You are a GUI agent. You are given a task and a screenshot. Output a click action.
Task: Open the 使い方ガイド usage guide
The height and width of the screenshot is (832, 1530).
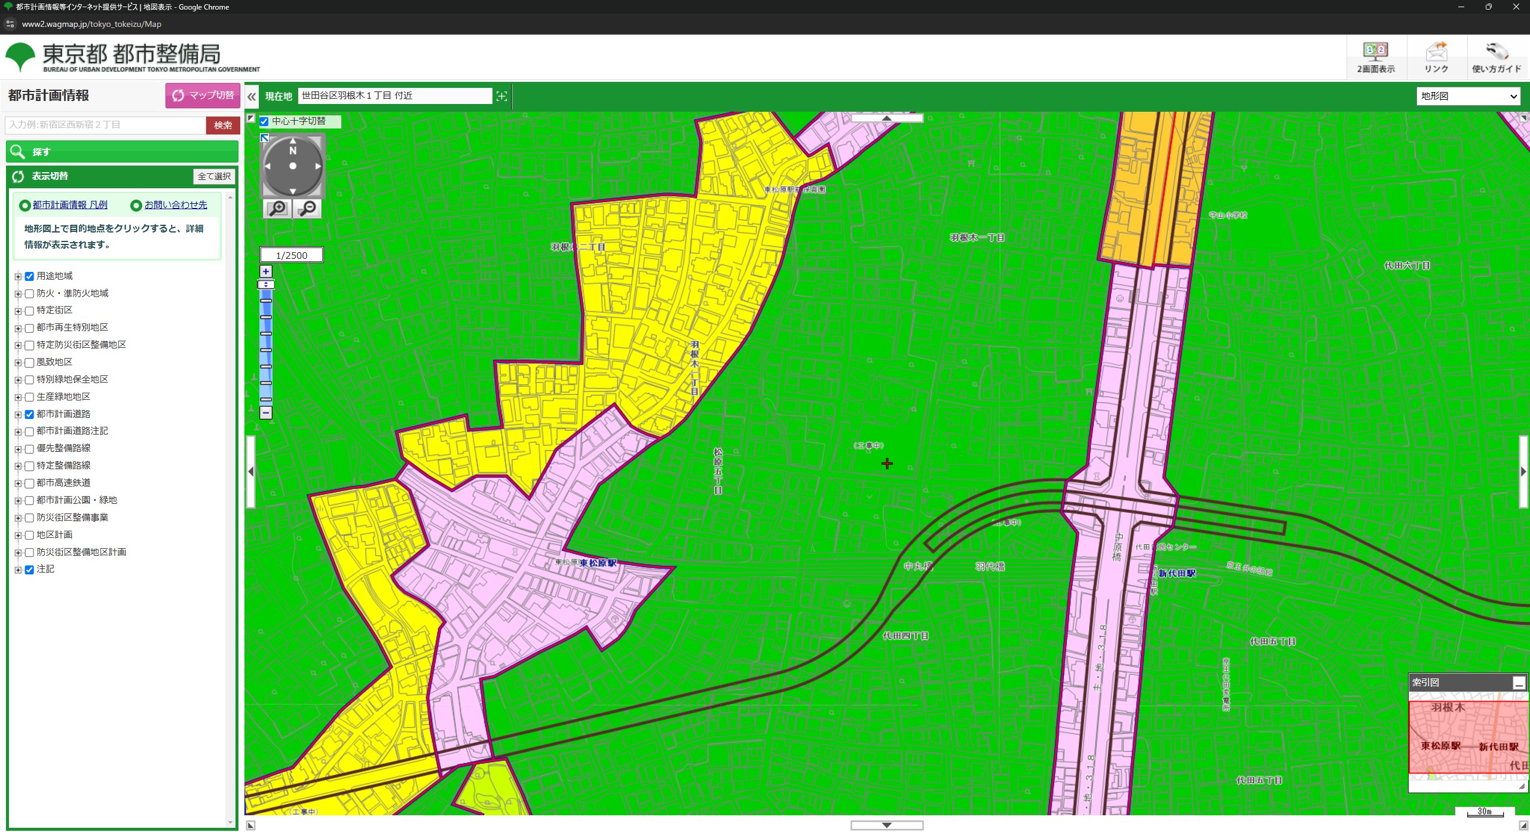[1497, 57]
